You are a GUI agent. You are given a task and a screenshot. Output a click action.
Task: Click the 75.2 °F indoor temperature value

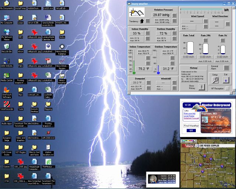pos(143,69)
